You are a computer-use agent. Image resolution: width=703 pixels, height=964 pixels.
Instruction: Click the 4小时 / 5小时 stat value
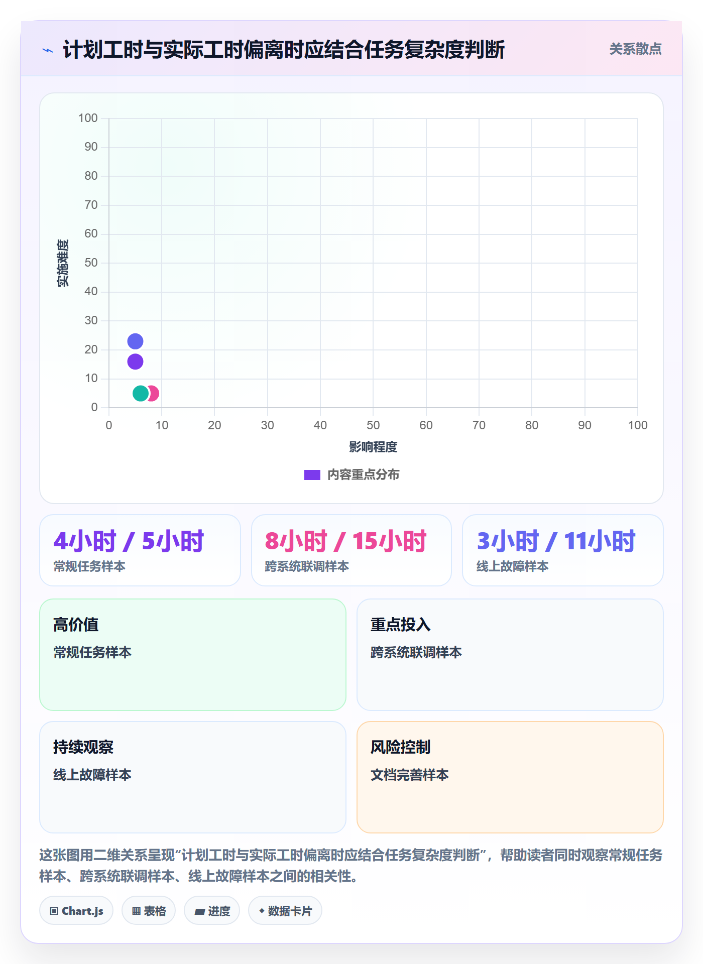coord(129,541)
